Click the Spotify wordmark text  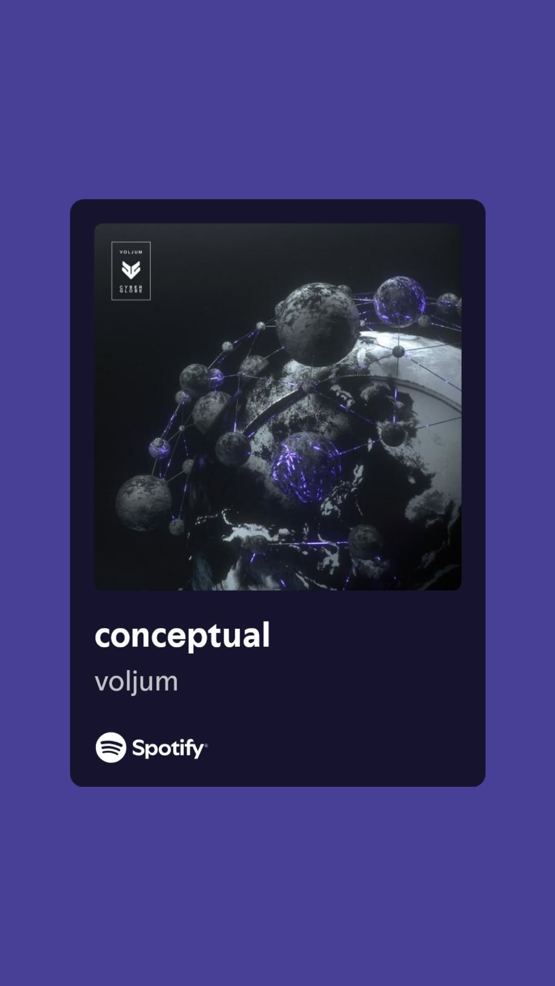click(x=170, y=748)
